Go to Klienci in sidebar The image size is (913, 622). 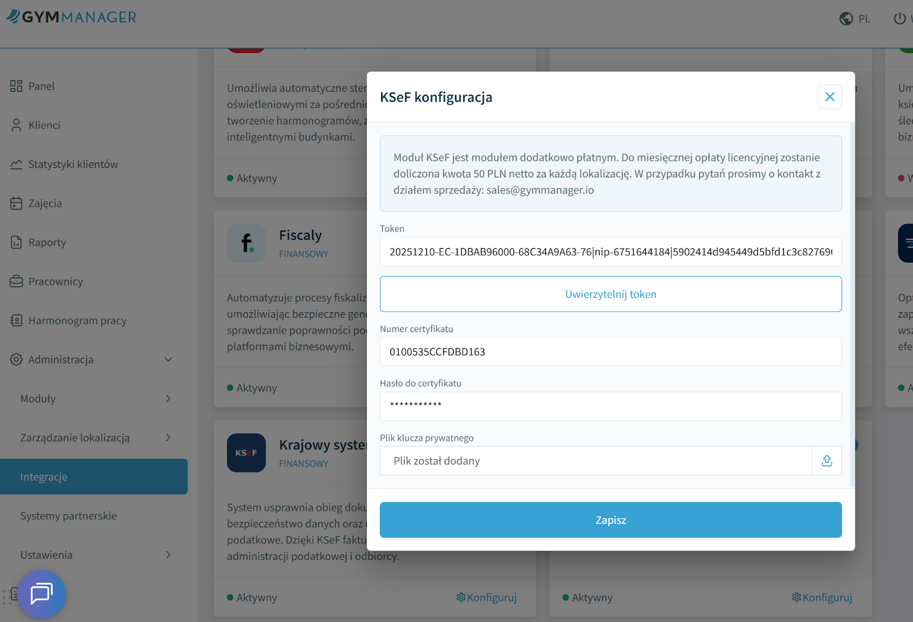(x=44, y=126)
